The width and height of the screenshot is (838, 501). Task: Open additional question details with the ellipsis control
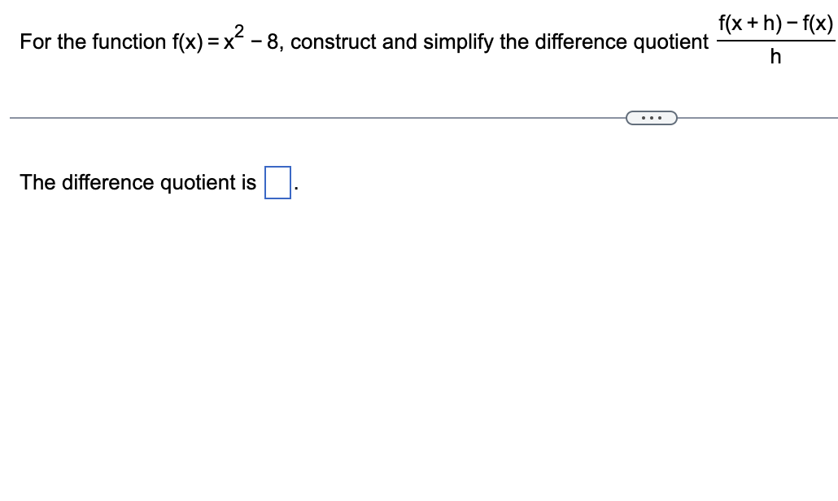click(x=651, y=118)
